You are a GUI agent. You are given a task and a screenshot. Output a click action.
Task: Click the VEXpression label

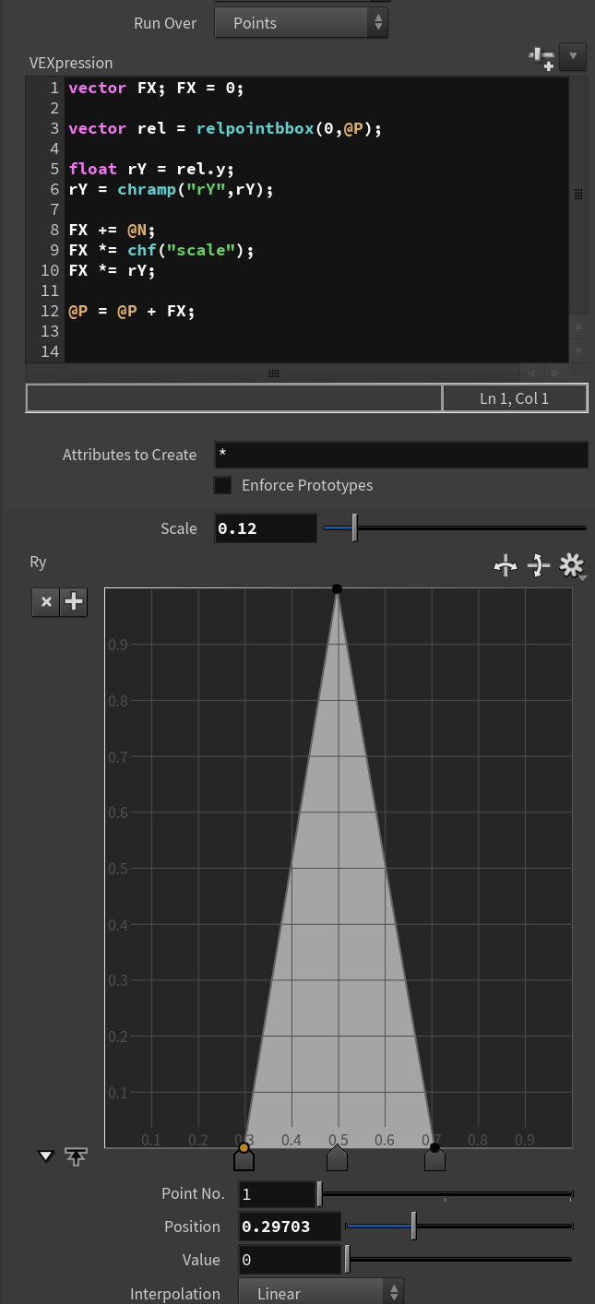pos(71,63)
